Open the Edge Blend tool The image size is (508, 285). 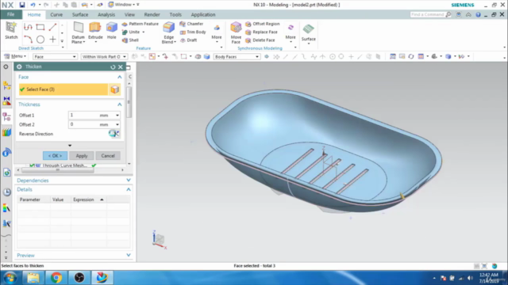[168, 28]
